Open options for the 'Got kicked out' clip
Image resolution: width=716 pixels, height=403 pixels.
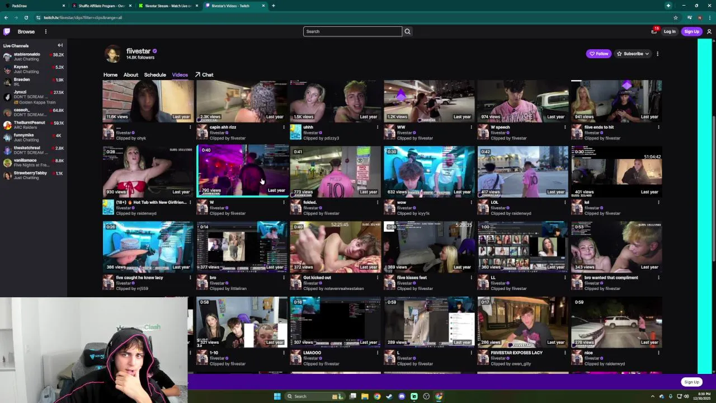(377, 278)
